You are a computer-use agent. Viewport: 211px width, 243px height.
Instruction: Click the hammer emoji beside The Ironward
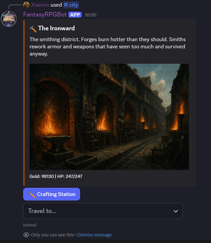coord(33,28)
